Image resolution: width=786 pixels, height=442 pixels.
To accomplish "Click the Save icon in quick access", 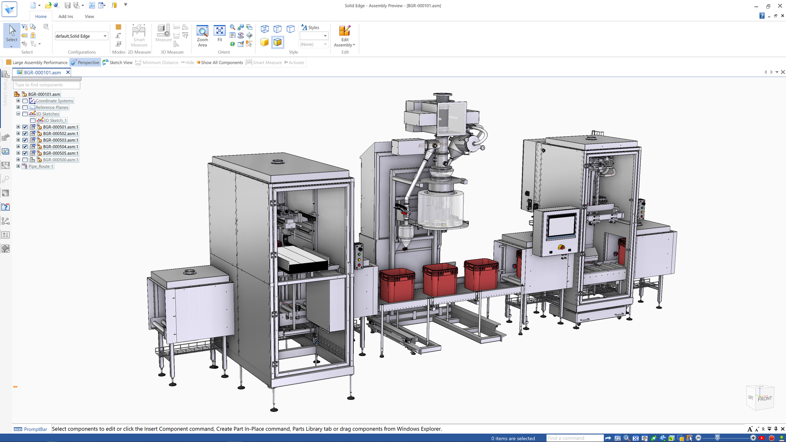I will tap(68, 5).
